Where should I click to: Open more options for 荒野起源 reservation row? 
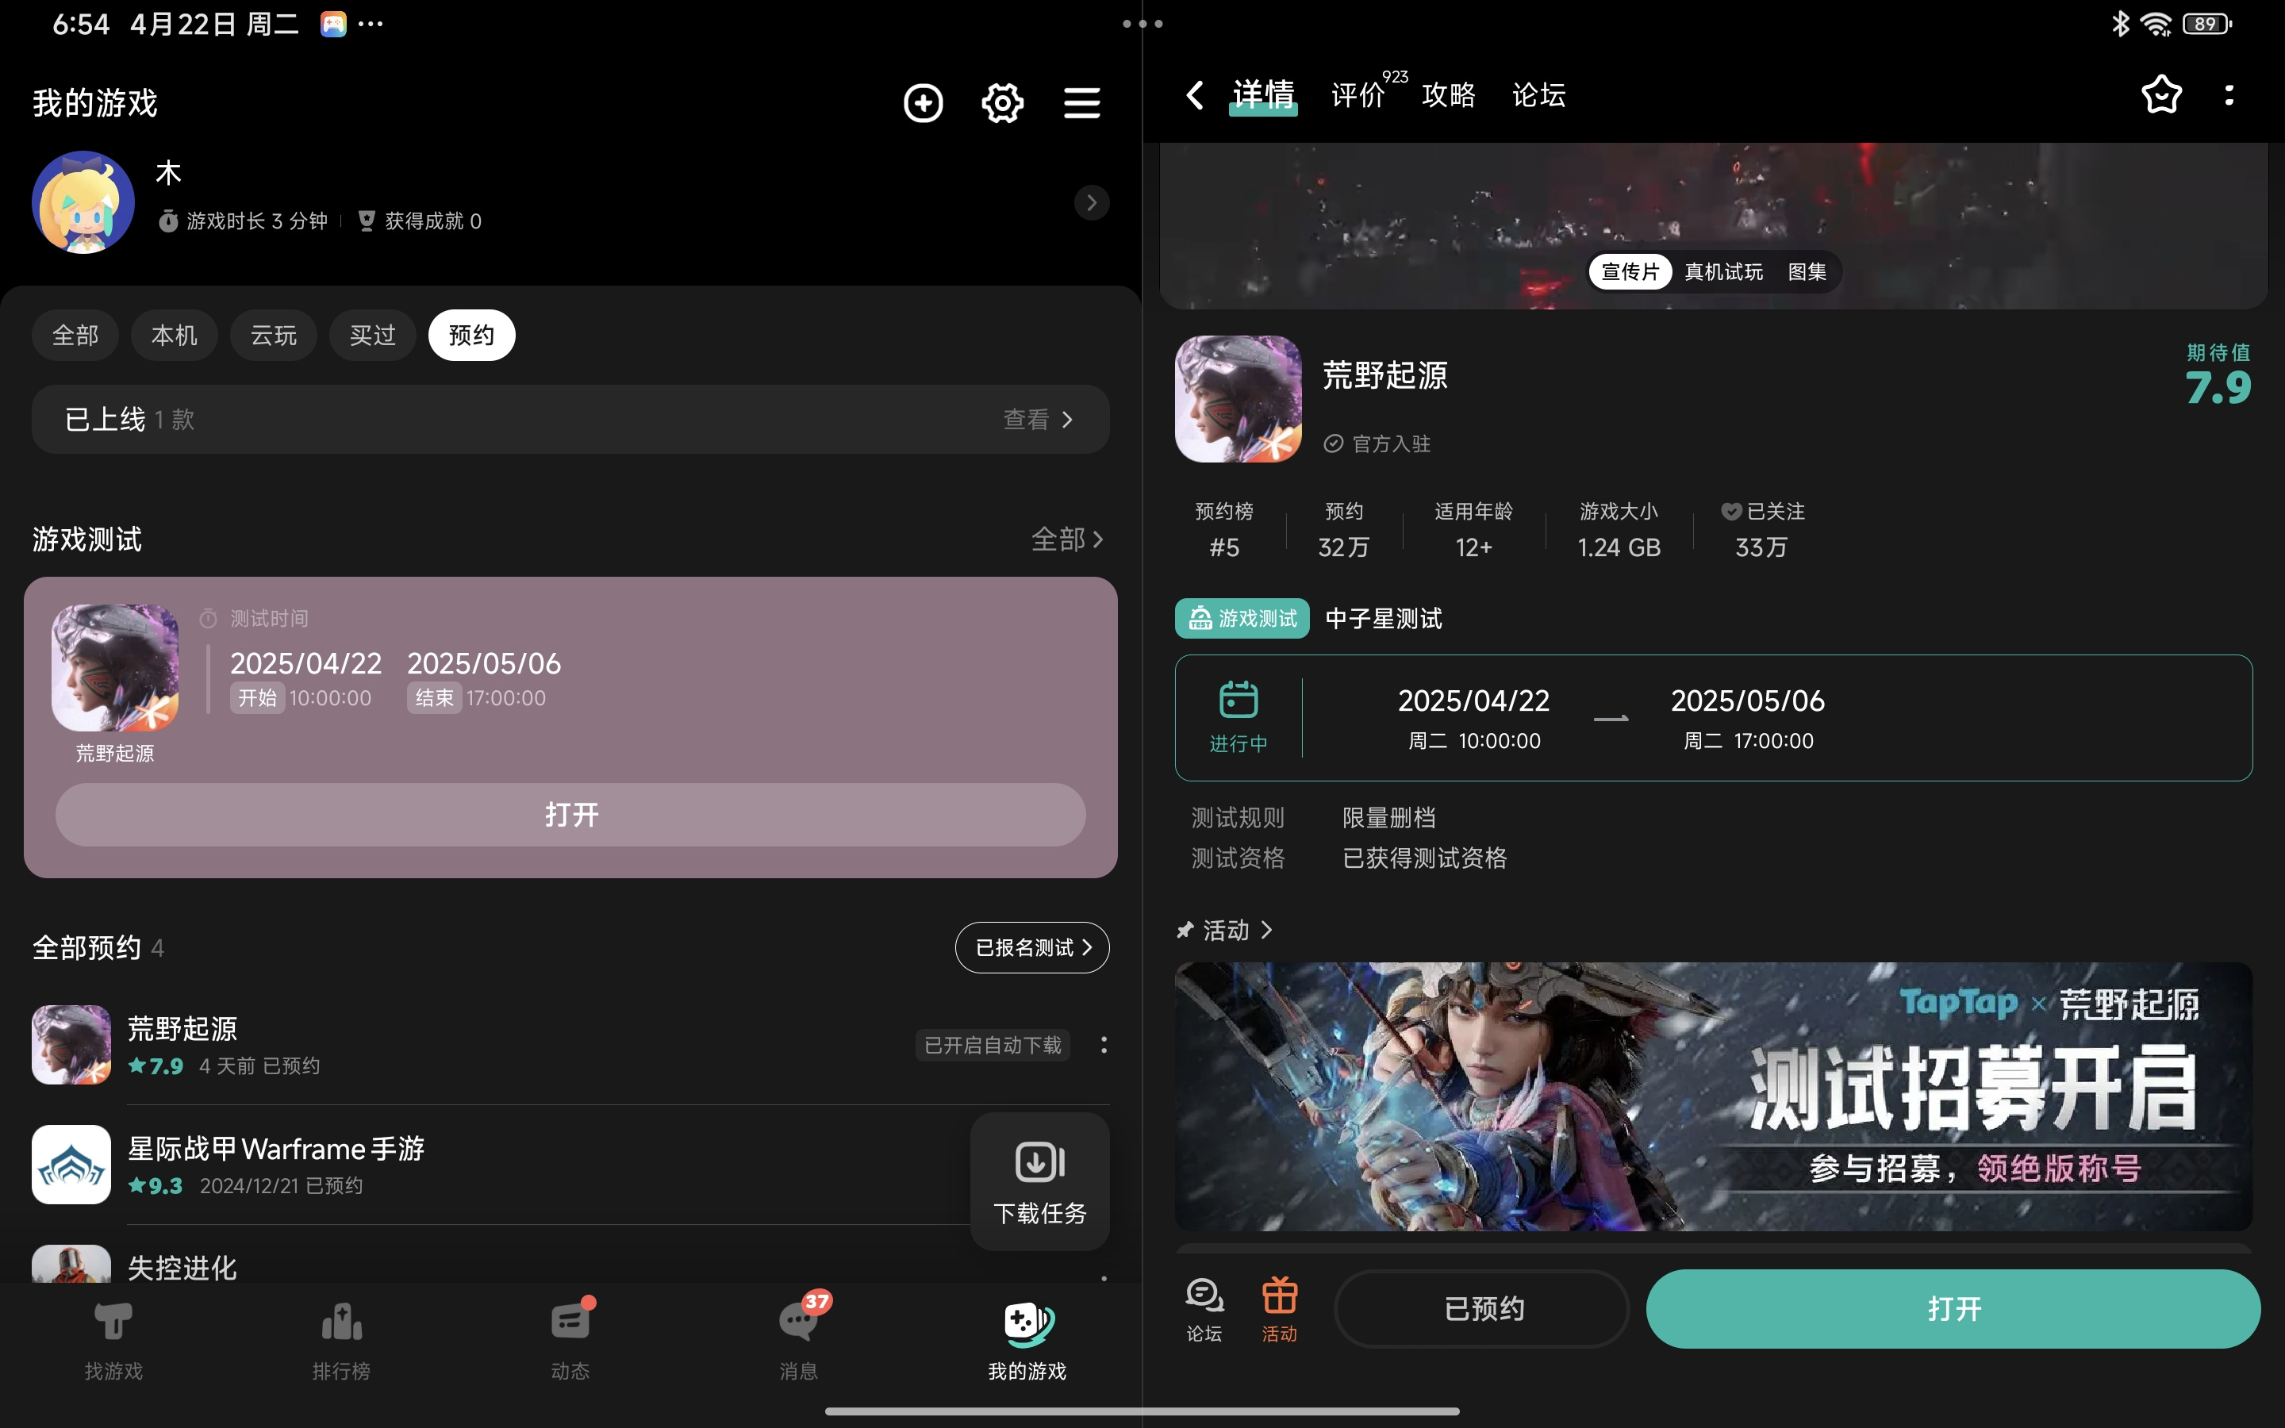coord(1103,1045)
